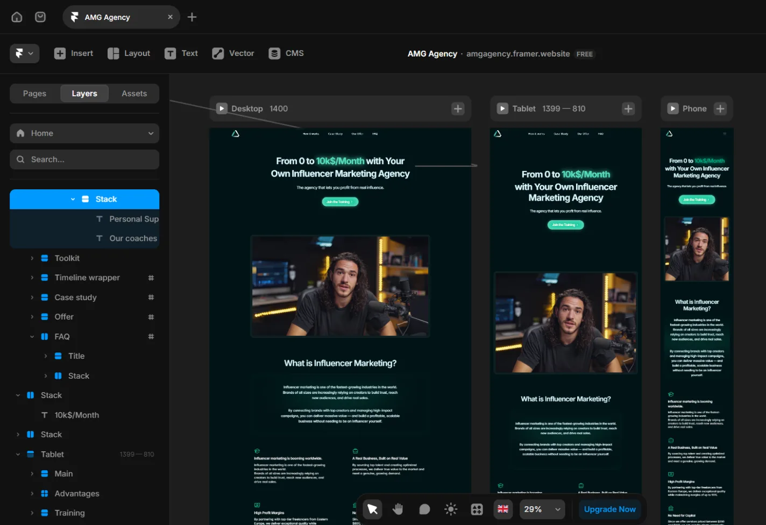This screenshot has width=766, height=525.
Task: Open the Framer home icon
Action: [x=17, y=17]
